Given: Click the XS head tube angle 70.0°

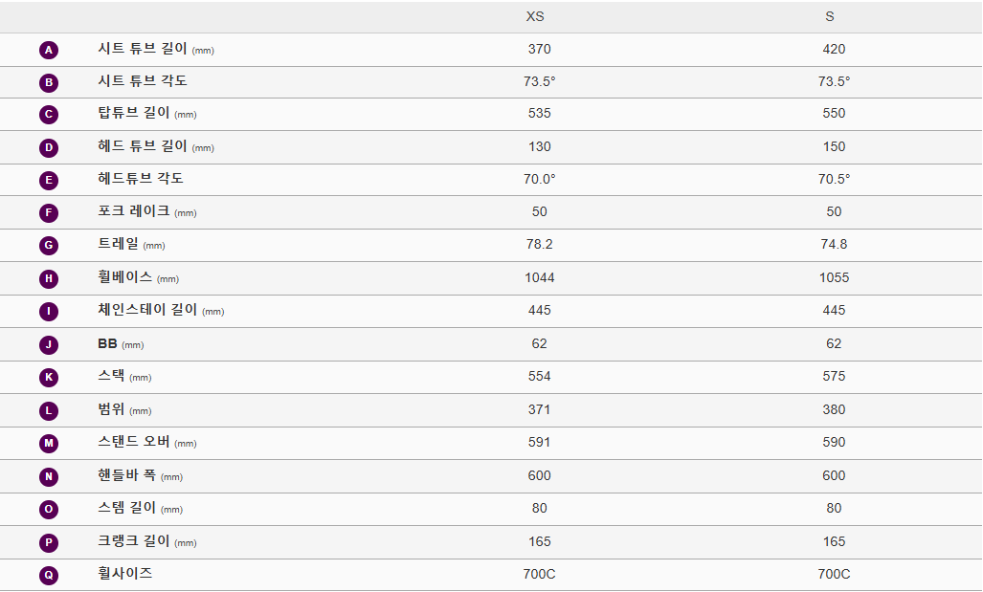Looking at the screenshot, I should [540, 179].
